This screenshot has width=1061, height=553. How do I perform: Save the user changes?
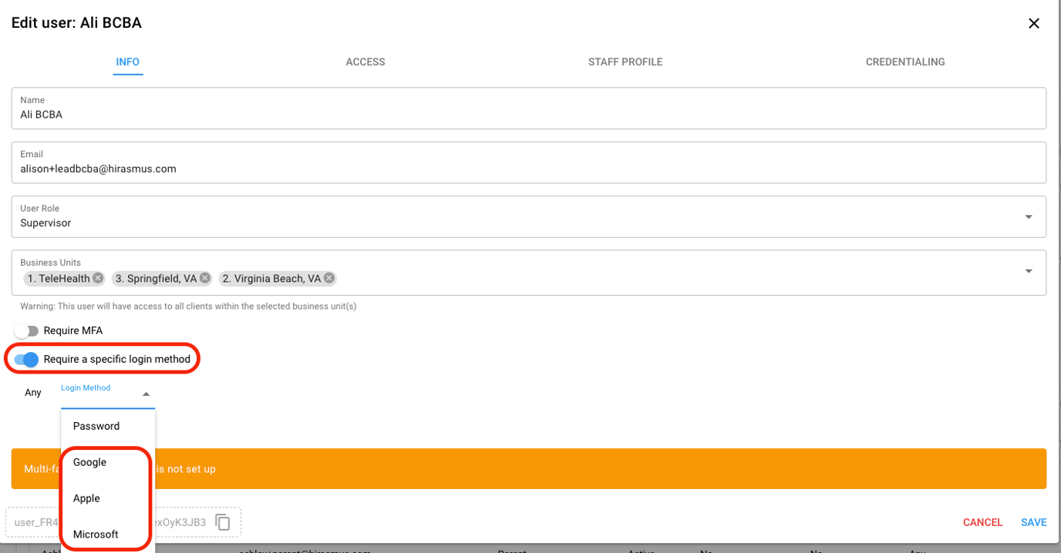(x=1033, y=522)
